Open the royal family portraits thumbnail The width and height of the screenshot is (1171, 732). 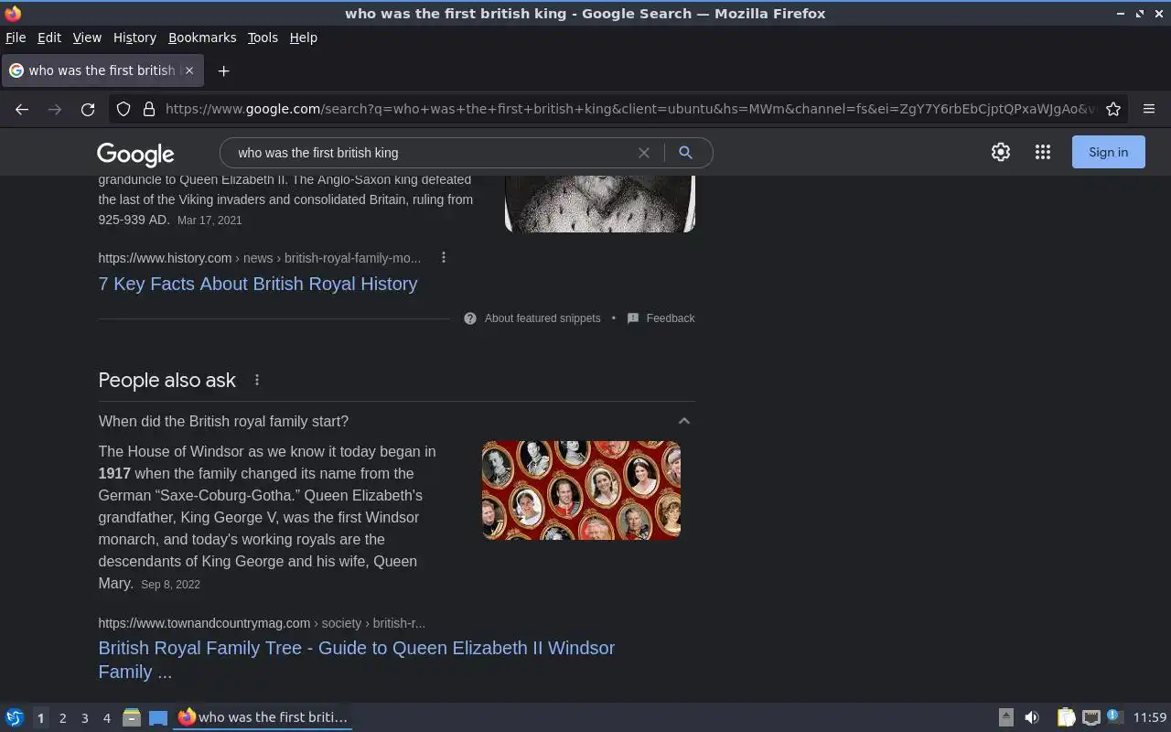click(581, 490)
